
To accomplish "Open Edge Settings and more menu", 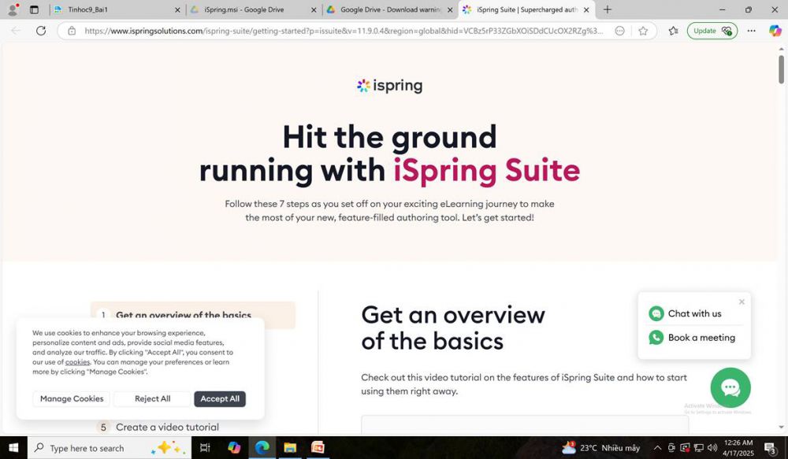I will tap(751, 31).
